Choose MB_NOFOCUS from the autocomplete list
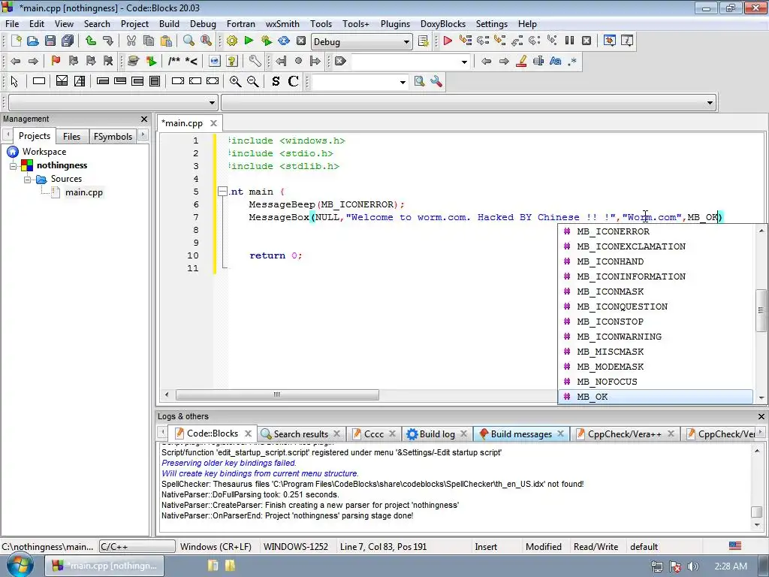Screen dimensions: 769x577 [x=655, y=382]
